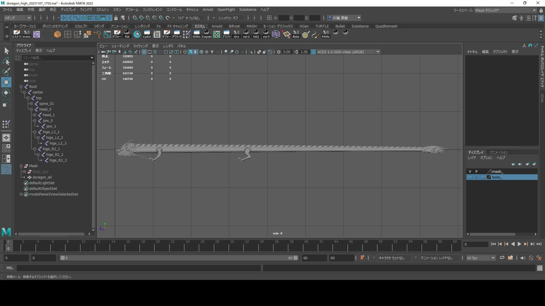Screen dimensions: 545x306
Task: Open the Fat shelf script
Action: (127, 34)
